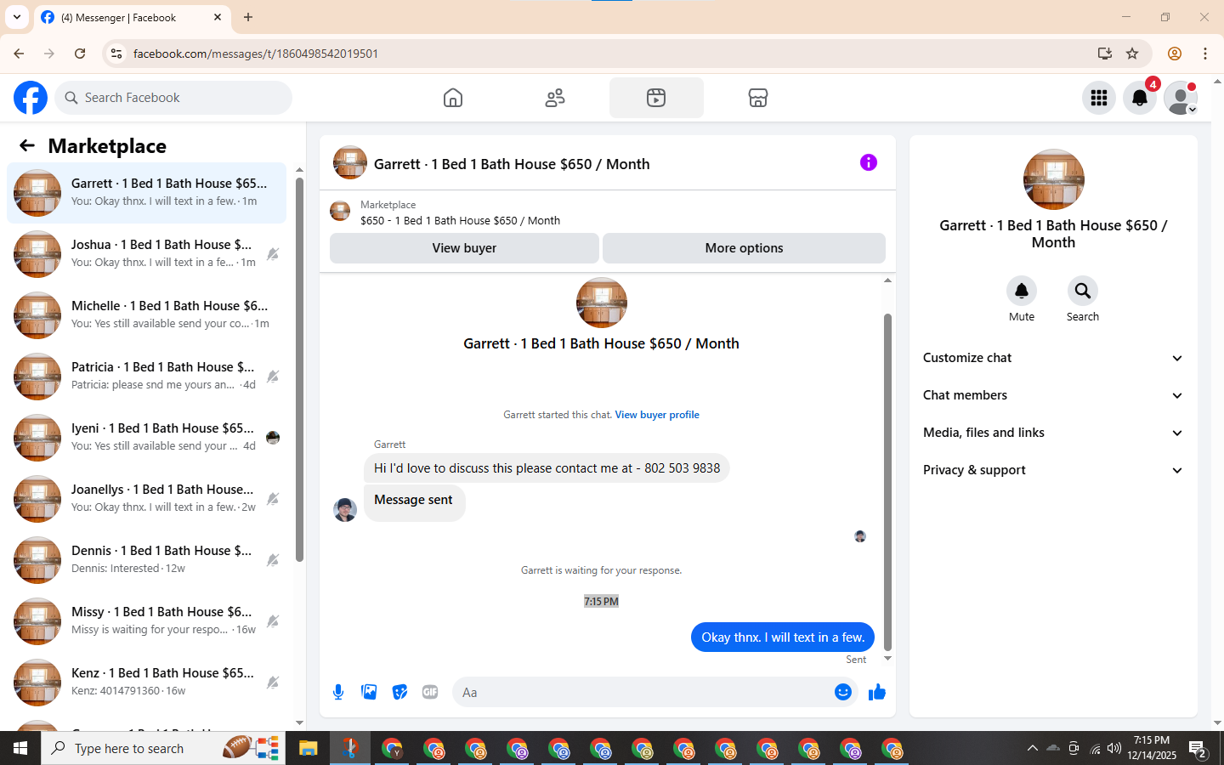
Task: Open the Windows Start menu
Action: pos(20,748)
